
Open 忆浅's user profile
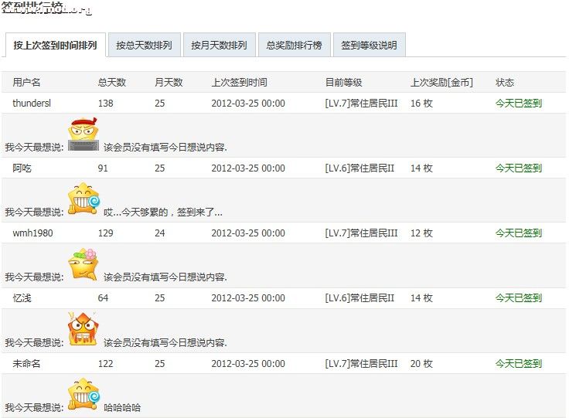(x=22, y=297)
